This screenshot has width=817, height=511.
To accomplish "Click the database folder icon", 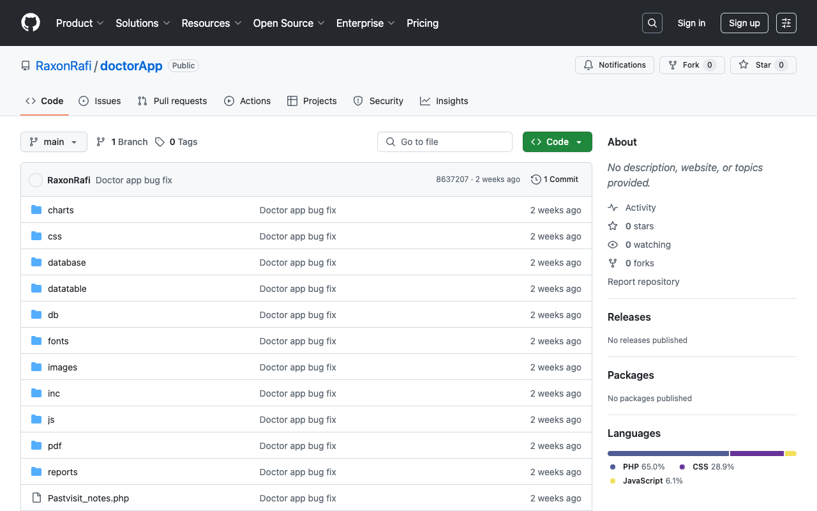I will (36, 263).
